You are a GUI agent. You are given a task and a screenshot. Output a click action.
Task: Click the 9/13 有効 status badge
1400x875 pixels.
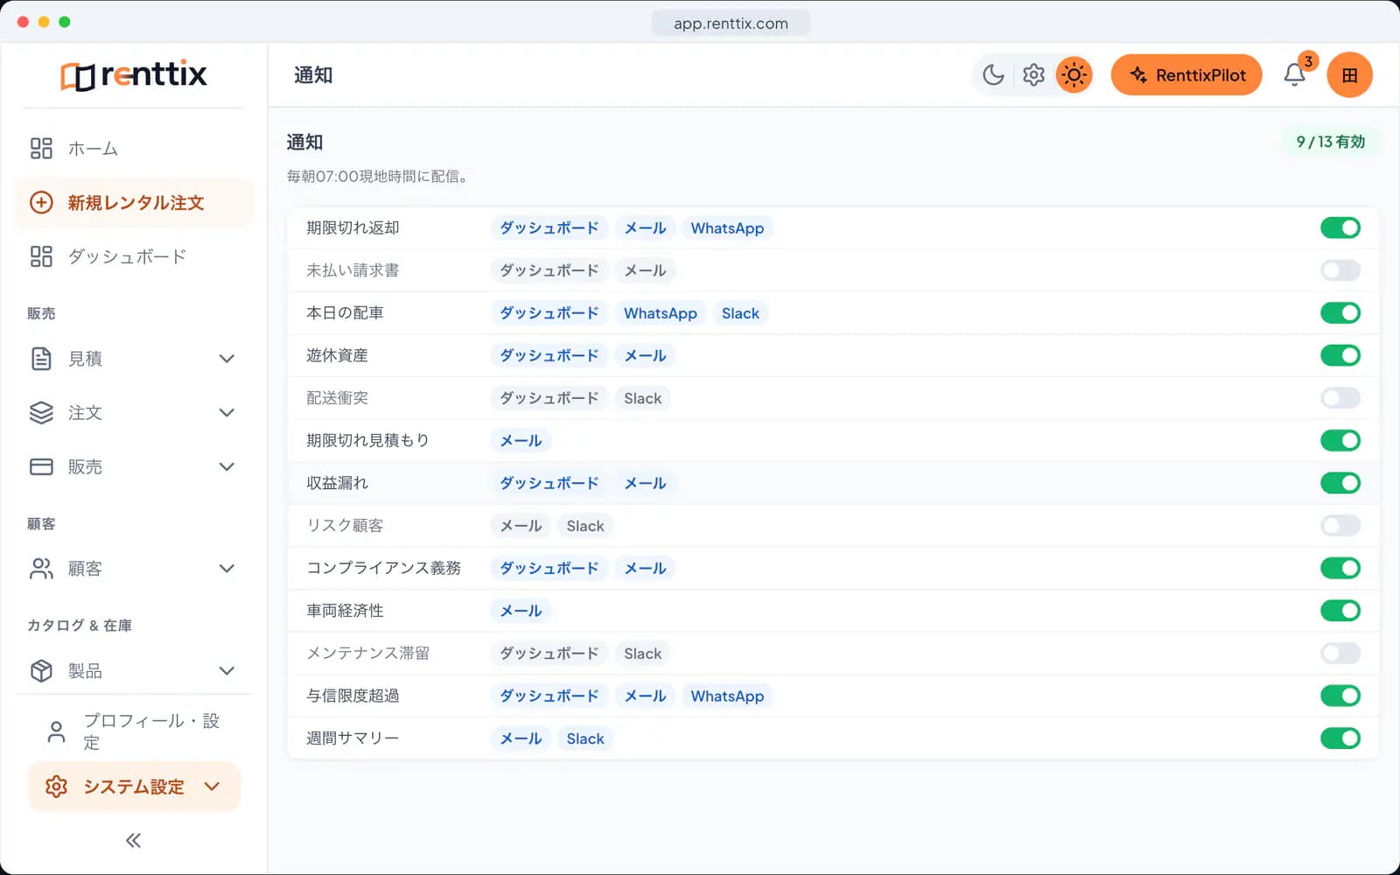(1330, 142)
